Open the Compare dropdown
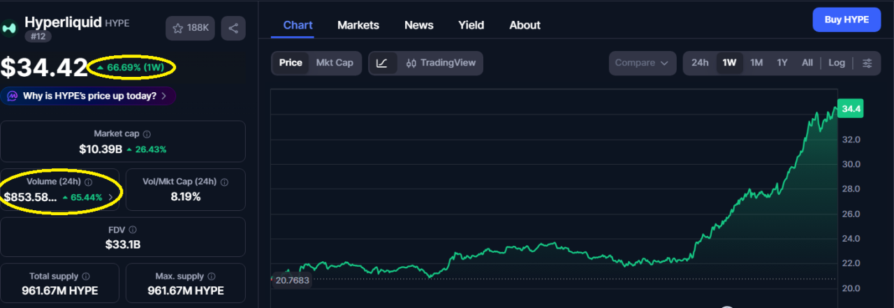This screenshot has width=894, height=308. coord(642,63)
